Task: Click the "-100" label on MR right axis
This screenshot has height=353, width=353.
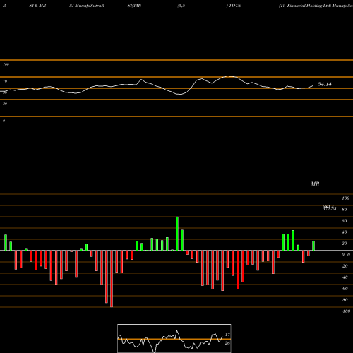Action: point(346,311)
